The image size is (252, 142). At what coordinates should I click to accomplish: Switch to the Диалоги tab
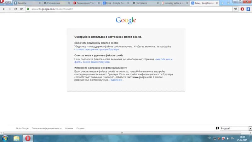(27, 3)
